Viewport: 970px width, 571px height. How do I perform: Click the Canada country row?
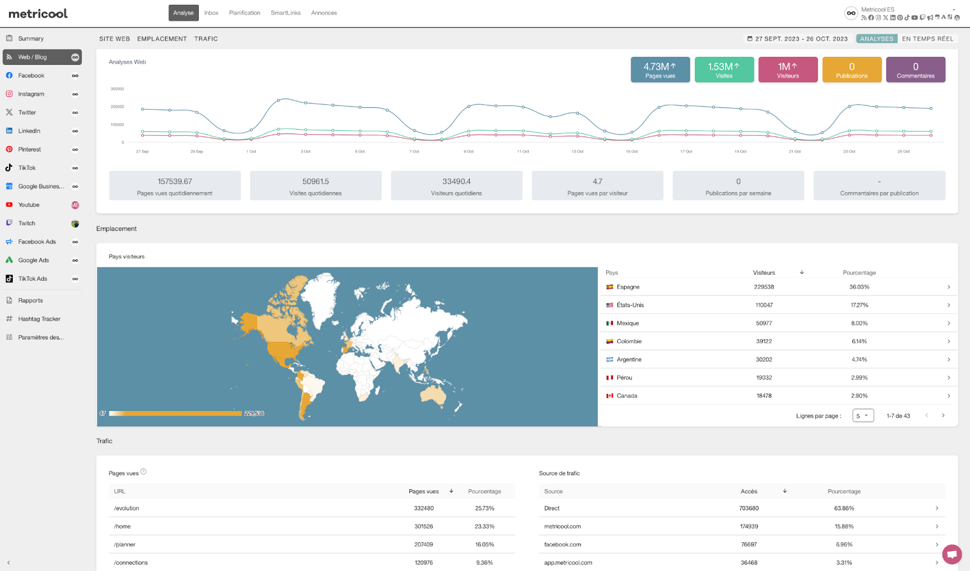pyautogui.click(x=778, y=396)
